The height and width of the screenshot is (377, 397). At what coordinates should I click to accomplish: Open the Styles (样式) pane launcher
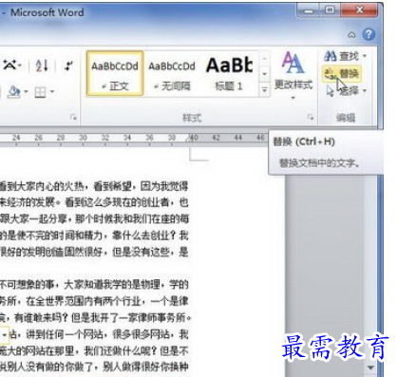(x=311, y=118)
